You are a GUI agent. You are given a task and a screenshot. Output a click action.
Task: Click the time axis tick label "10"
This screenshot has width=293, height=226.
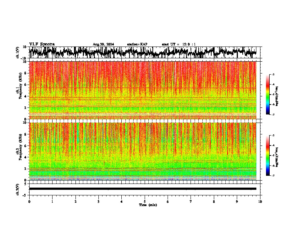pyautogui.click(x=260, y=202)
